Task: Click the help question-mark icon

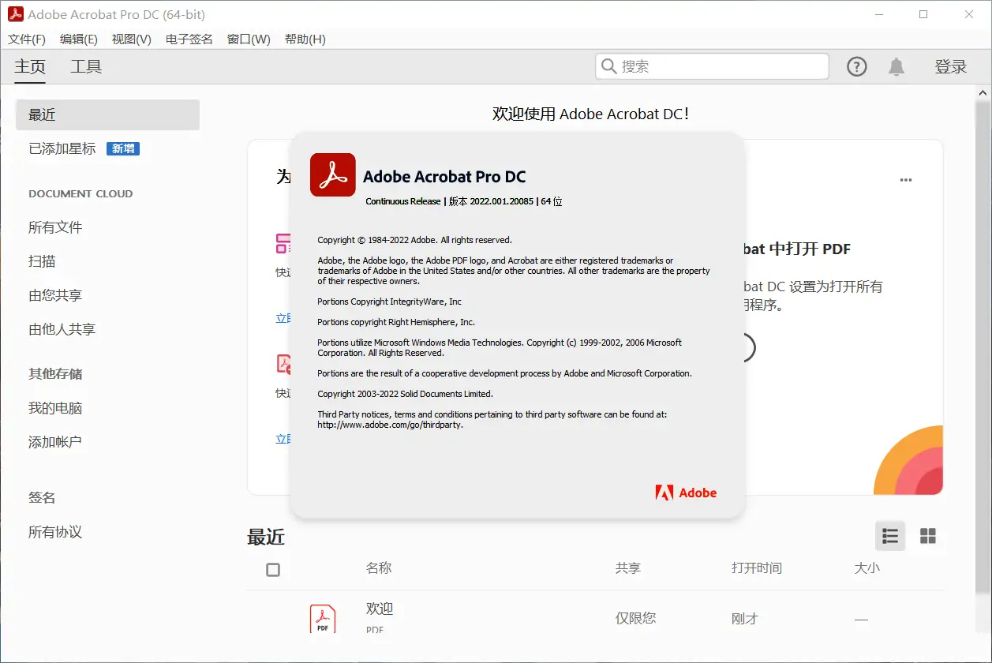Action: tap(857, 66)
